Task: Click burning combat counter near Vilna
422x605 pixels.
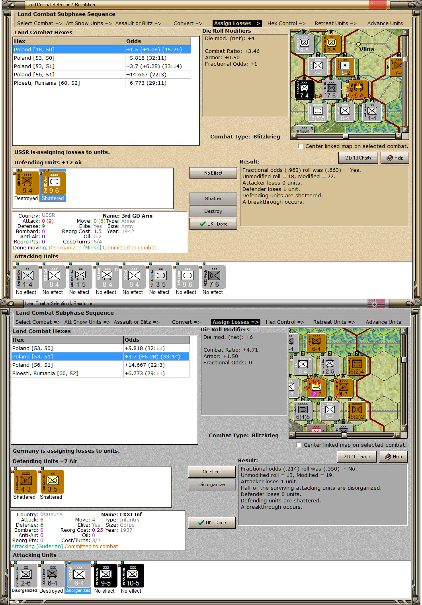Action: pos(358,89)
